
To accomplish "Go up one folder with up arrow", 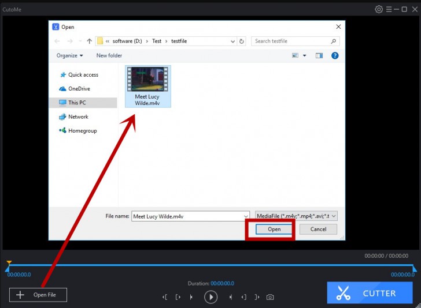I will [x=89, y=41].
